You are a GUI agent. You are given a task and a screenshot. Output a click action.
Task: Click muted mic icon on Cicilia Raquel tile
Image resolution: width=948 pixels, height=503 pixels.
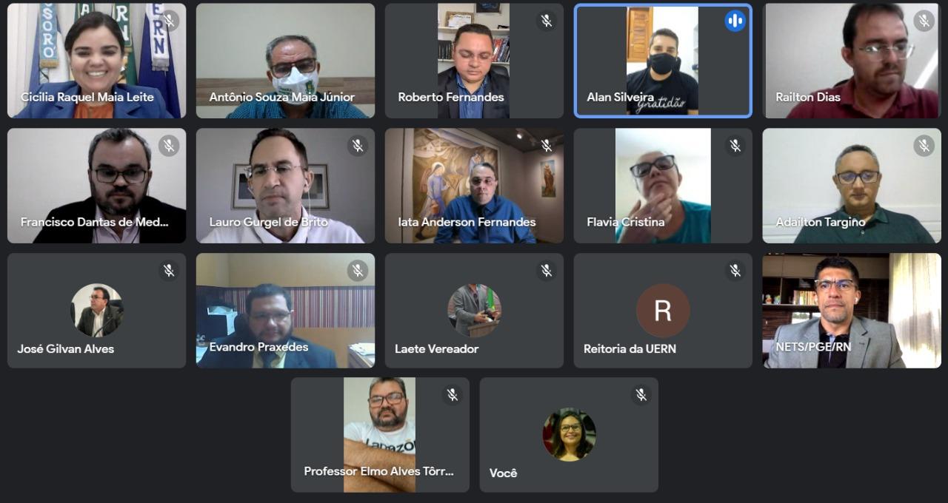(x=169, y=21)
